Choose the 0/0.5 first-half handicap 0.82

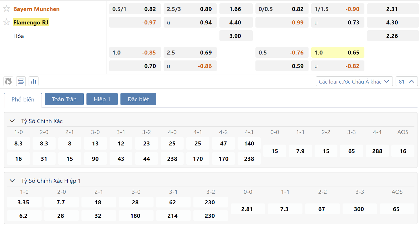pos(282,9)
